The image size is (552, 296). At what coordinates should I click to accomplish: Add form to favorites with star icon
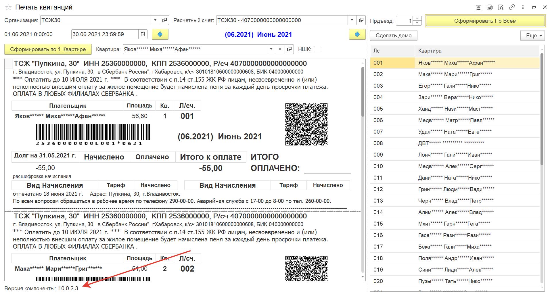[x=8, y=7]
